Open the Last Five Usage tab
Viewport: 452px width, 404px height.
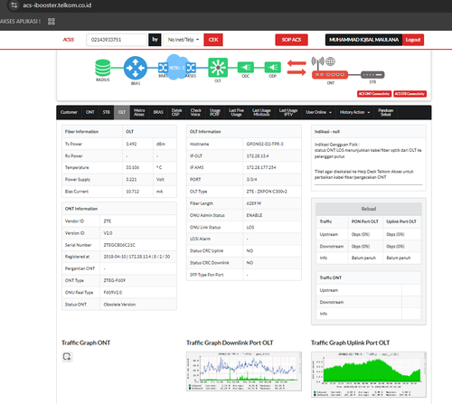coord(236,112)
